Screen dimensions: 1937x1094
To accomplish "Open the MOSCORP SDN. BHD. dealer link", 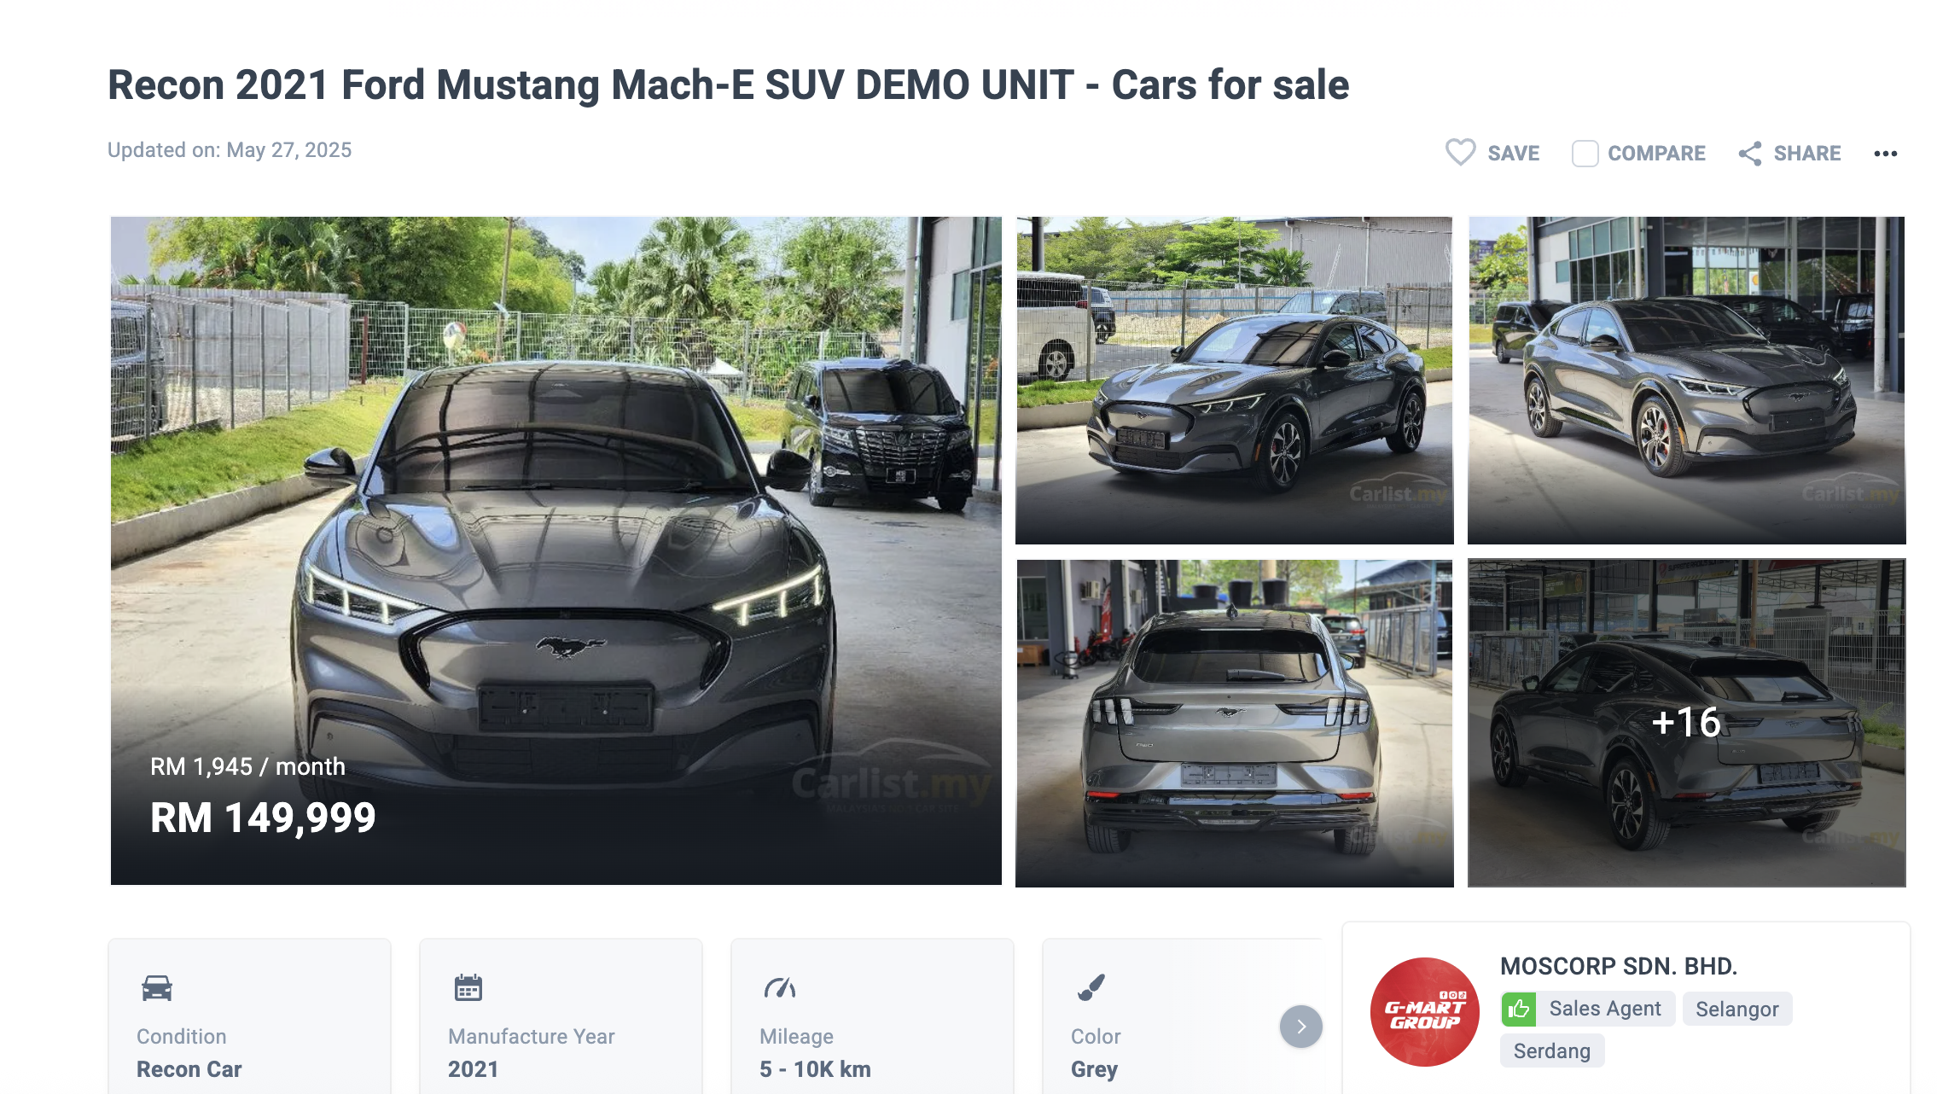I will coord(1619,966).
